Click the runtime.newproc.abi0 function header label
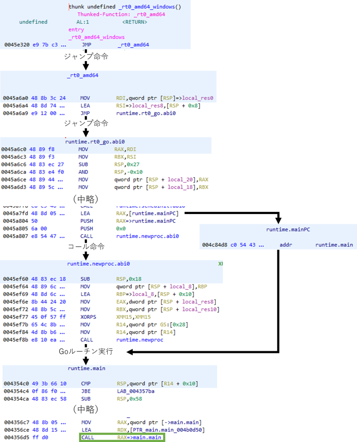The image size is (357, 442). [98, 264]
